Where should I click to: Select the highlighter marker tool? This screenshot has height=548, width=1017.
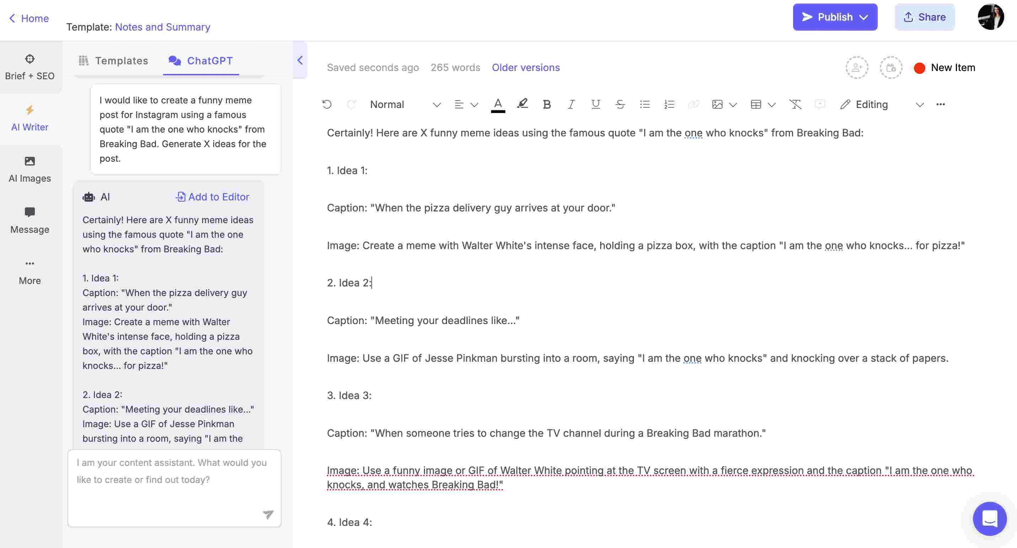pos(522,104)
